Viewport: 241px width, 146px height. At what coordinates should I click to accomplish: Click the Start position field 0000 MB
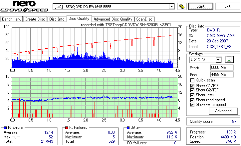coord(222,68)
